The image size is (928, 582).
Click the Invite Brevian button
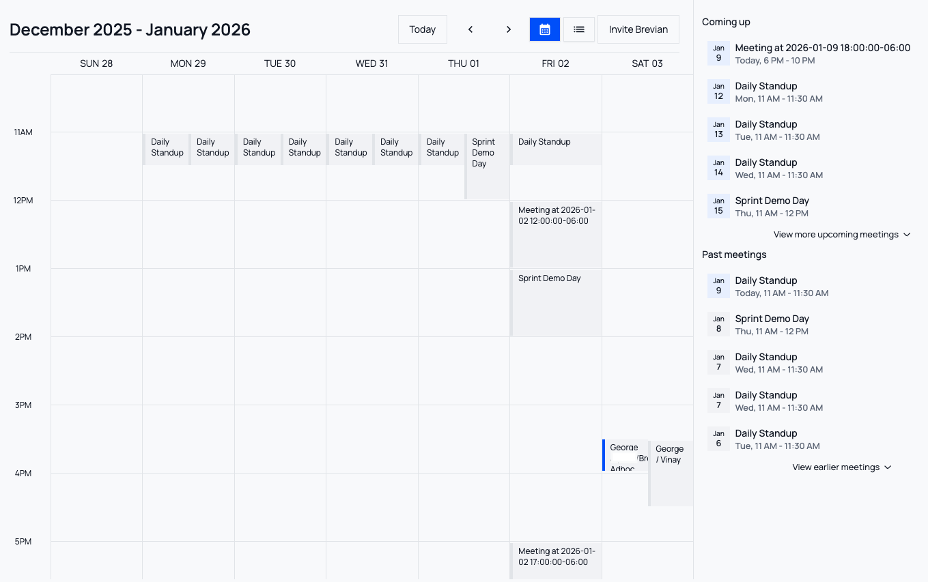click(x=638, y=29)
